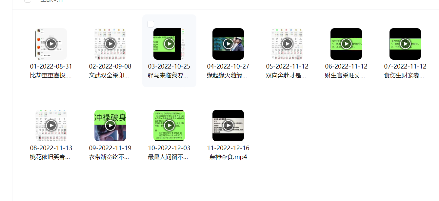439x201 pixels.
Task: Toggle the select-all checkbox at top left
Action: click(x=28, y=1)
